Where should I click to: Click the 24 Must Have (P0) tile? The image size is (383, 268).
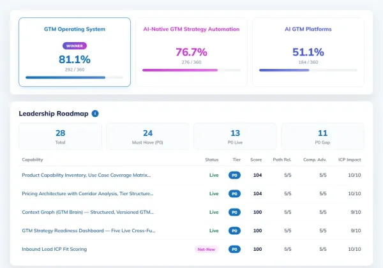pos(147,136)
